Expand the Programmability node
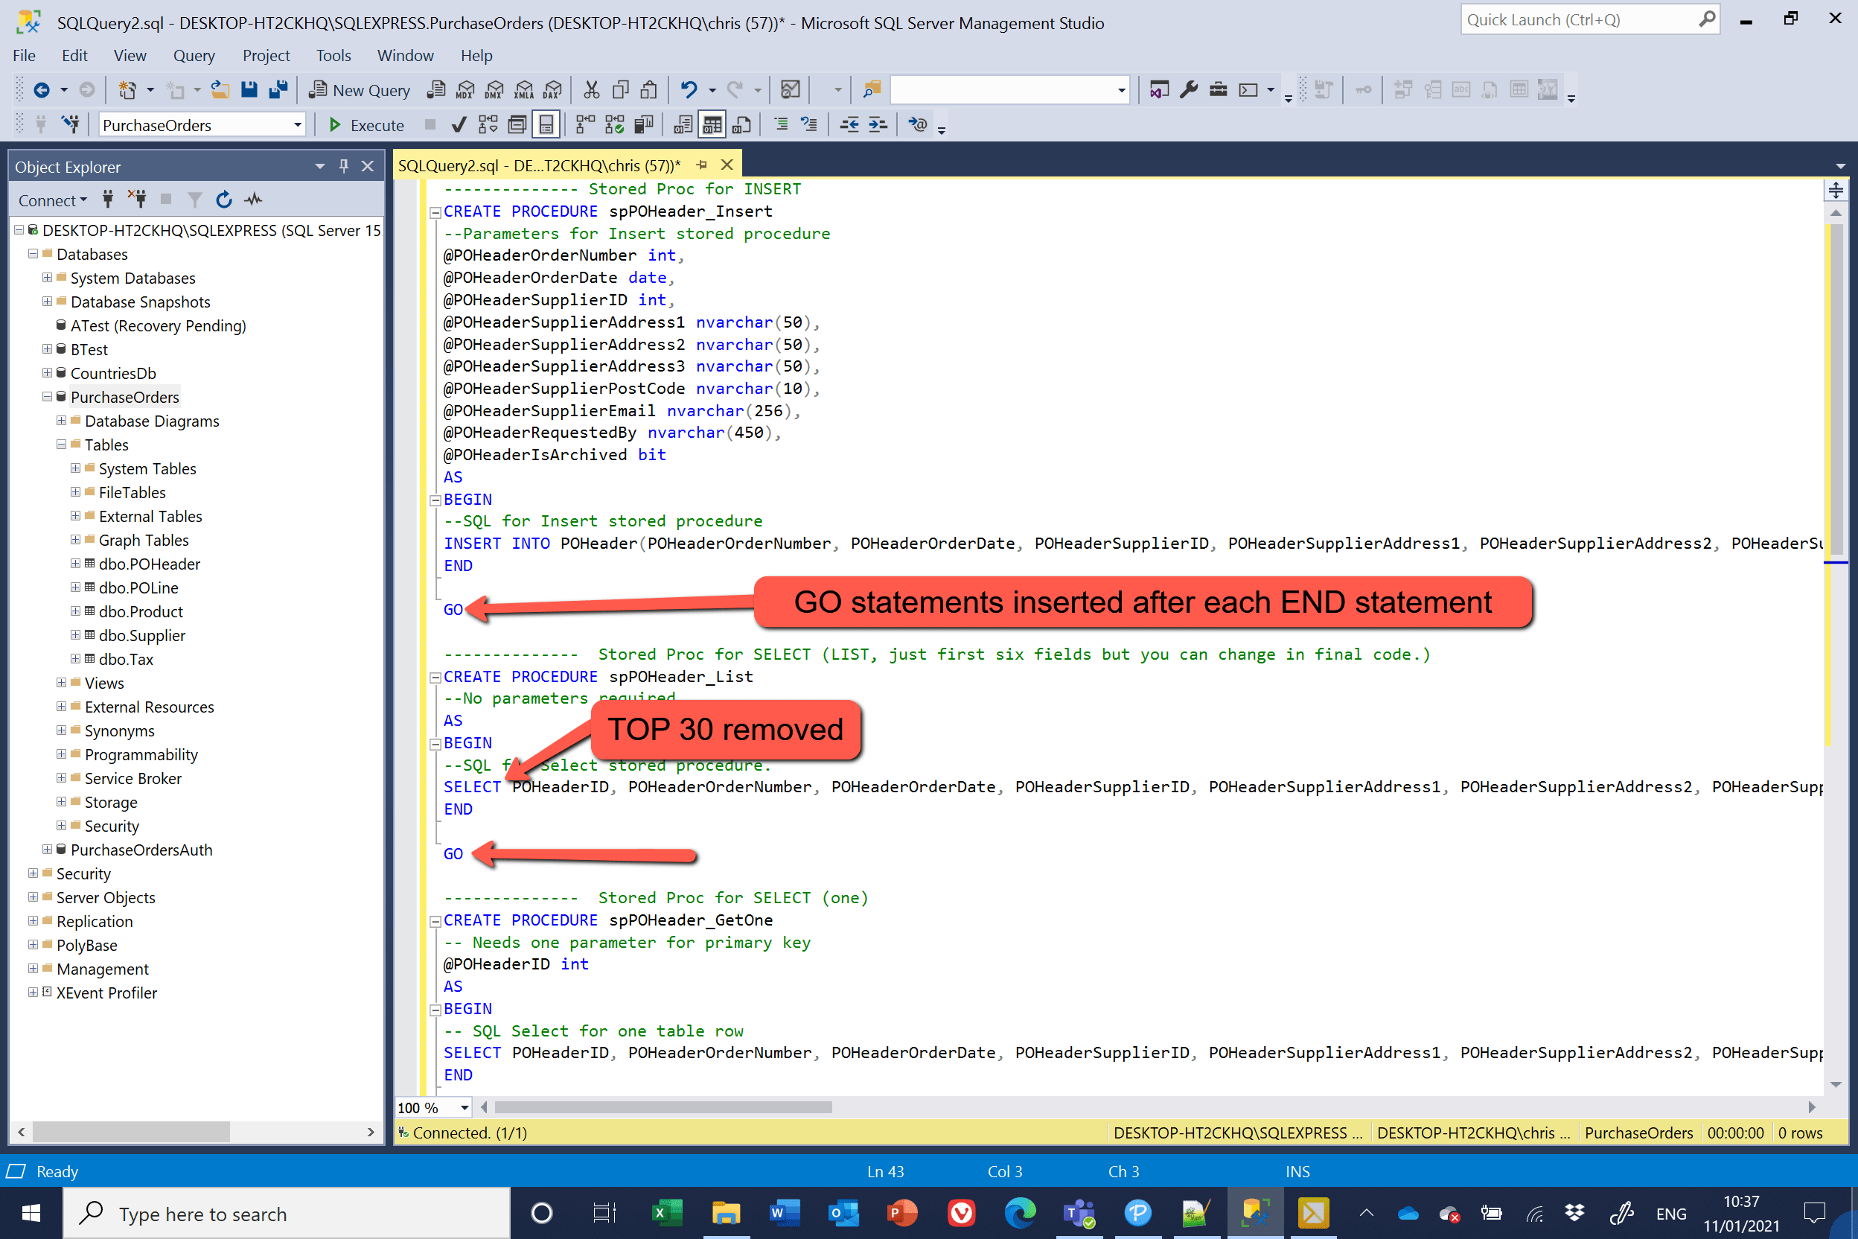Viewport: 1858px width, 1239px height. click(x=62, y=754)
